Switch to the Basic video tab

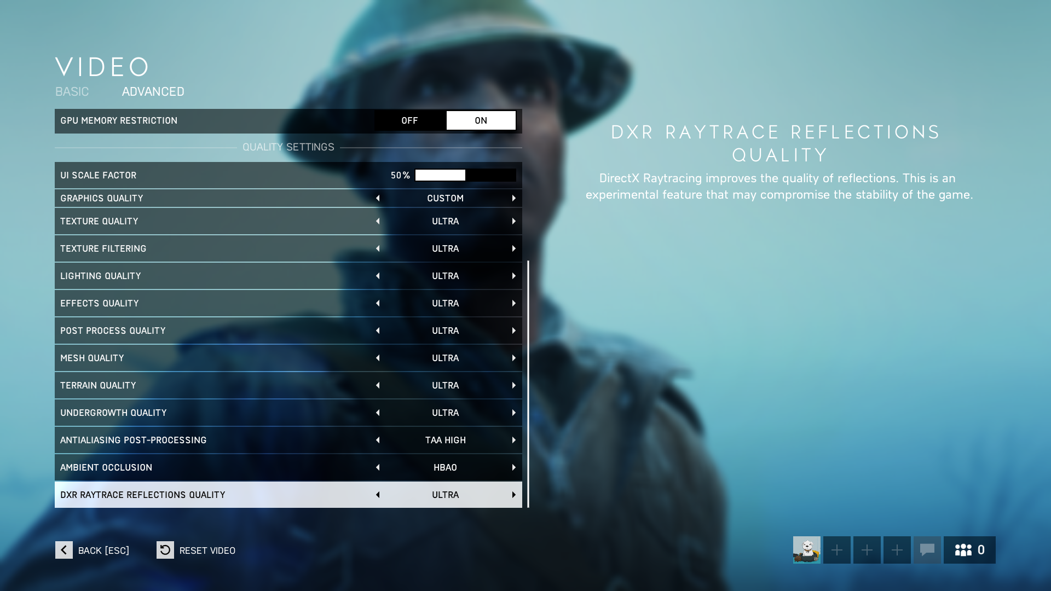click(72, 91)
